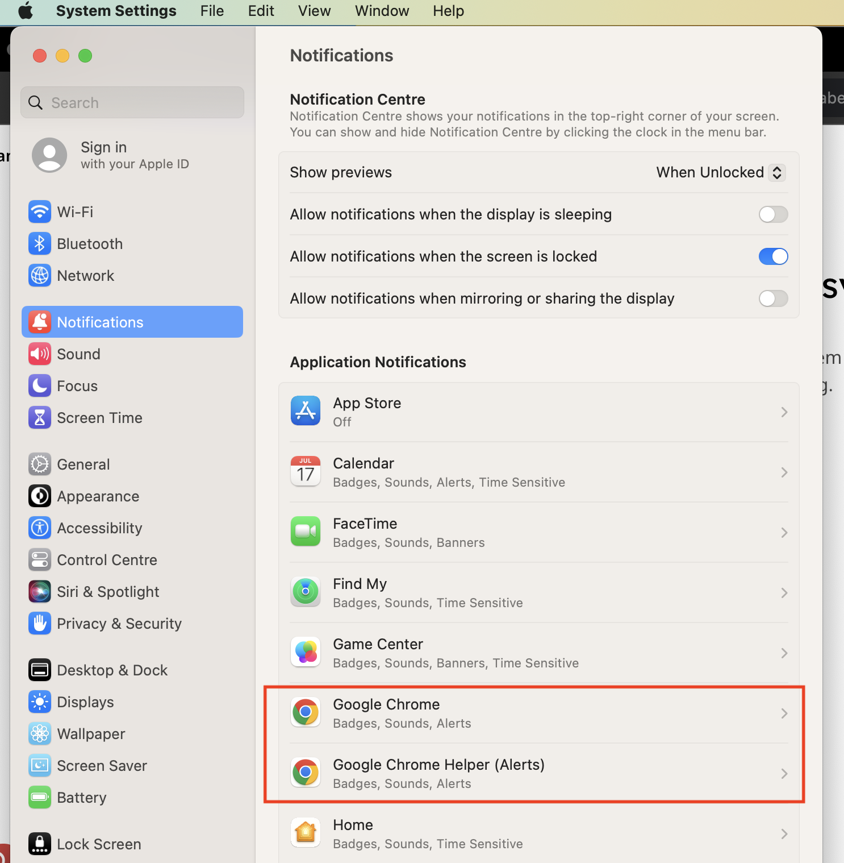Click the Find My radar icon
The width and height of the screenshot is (844, 863).
[x=306, y=592]
